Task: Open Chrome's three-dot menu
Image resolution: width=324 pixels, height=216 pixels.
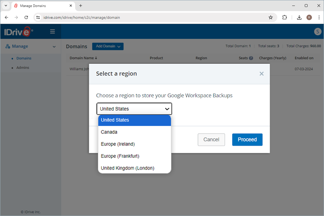Action: pyautogui.click(x=319, y=17)
